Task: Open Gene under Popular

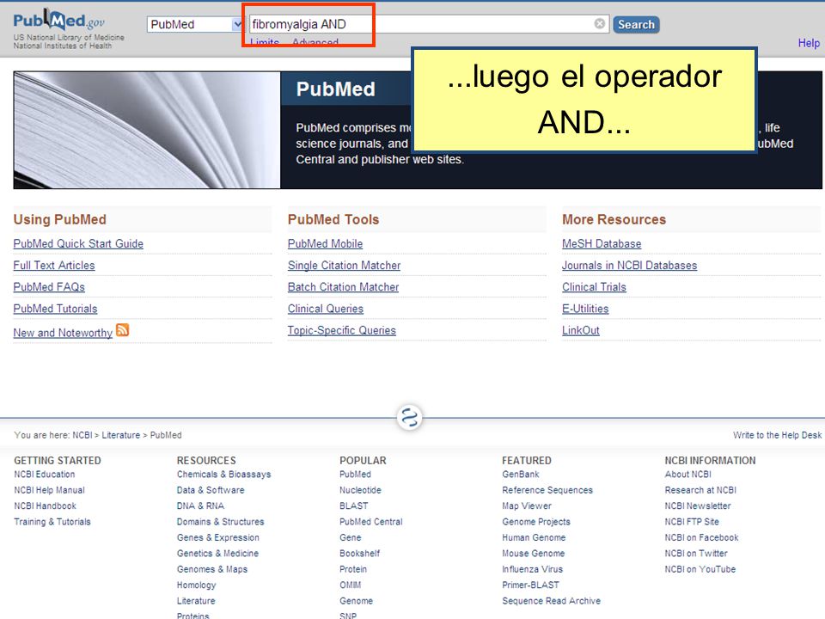Action: 351,537
